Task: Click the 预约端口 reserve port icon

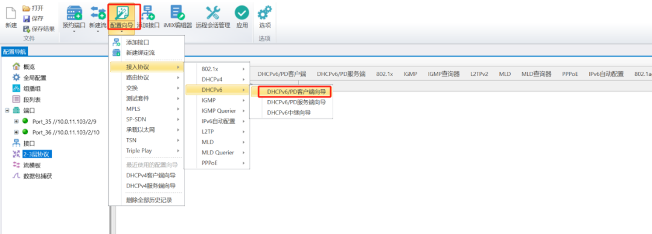Action: [x=74, y=13]
